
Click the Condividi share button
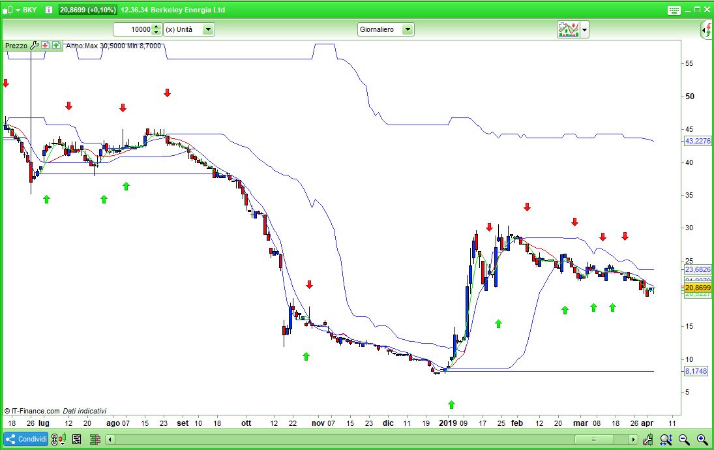26,440
